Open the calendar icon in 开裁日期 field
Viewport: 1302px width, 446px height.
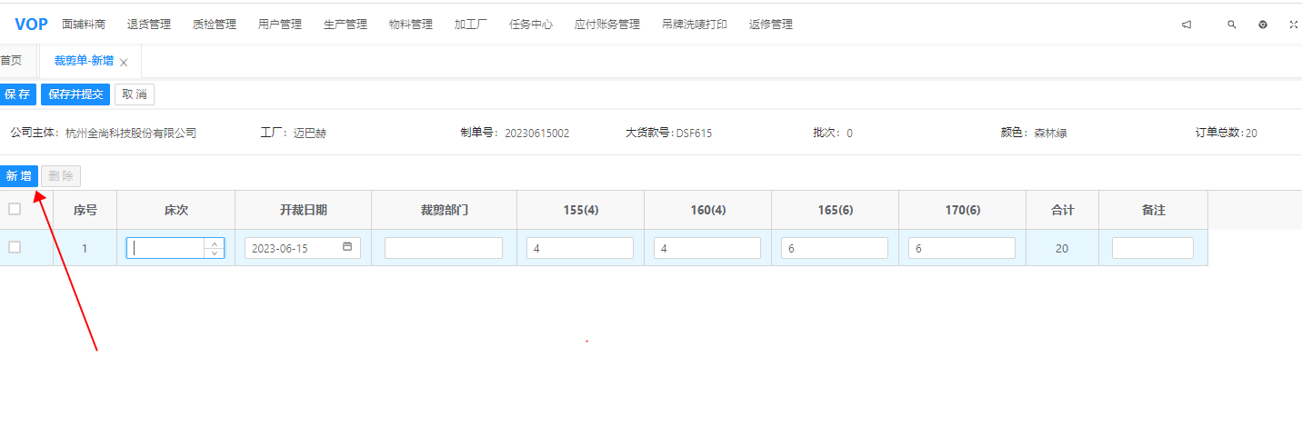point(347,247)
